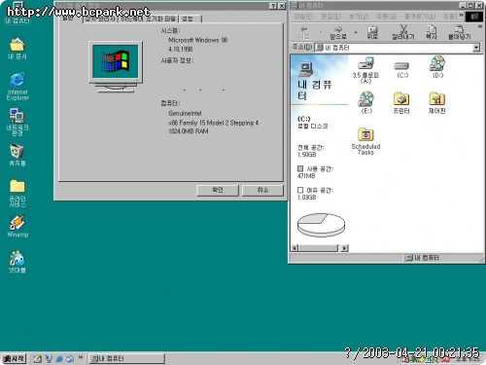Open the dropdown arrow next to Forward
Screen dimensions: 486x365
point(356,32)
